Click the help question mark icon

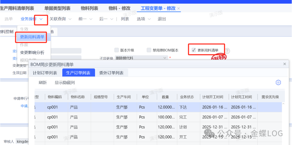228,51
